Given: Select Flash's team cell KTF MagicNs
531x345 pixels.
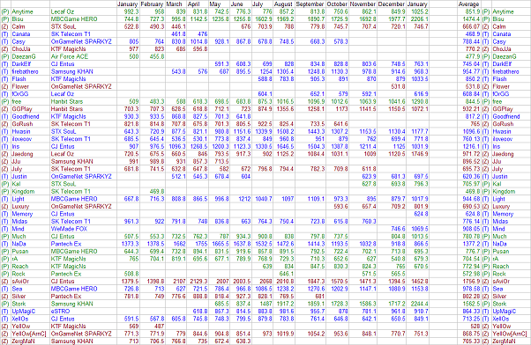Looking at the screenshot, I should 68,78.
